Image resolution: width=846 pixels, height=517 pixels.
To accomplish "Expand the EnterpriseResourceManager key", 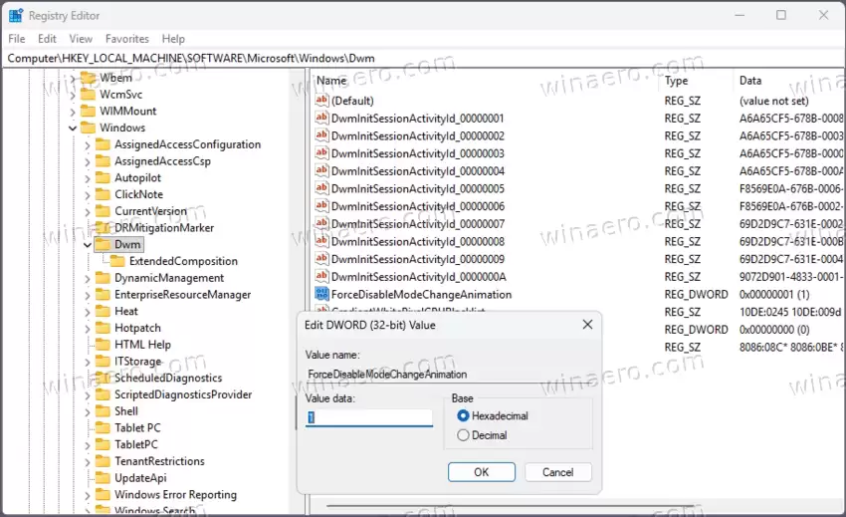I will 88,295.
